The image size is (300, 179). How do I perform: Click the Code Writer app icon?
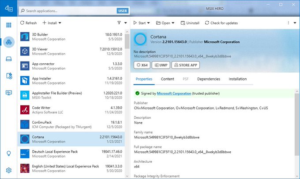coord(25,110)
